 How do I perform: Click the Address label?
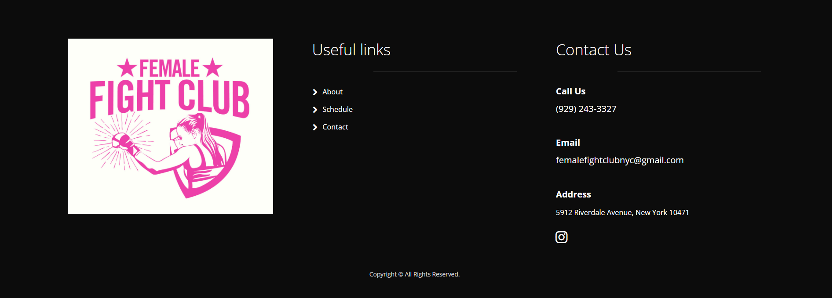coord(574,194)
